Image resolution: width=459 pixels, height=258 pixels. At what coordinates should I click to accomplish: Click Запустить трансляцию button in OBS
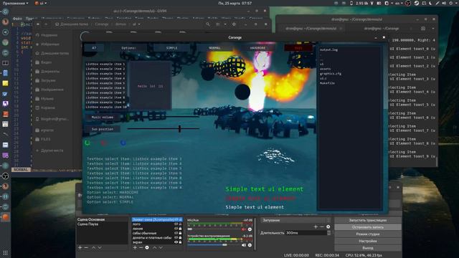click(368, 220)
